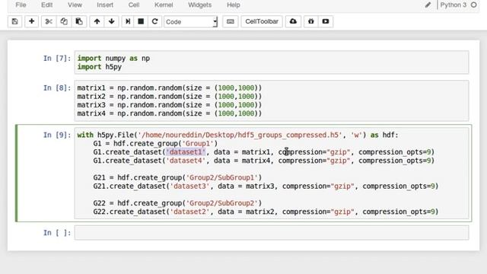The width and height of the screenshot is (487, 274).
Task: Click the empty input cell at bottom
Action: [272, 233]
